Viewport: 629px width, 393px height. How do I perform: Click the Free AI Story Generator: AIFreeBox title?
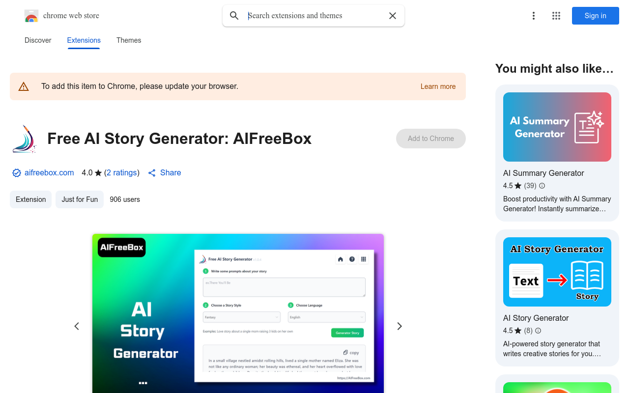pyautogui.click(x=179, y=139)
